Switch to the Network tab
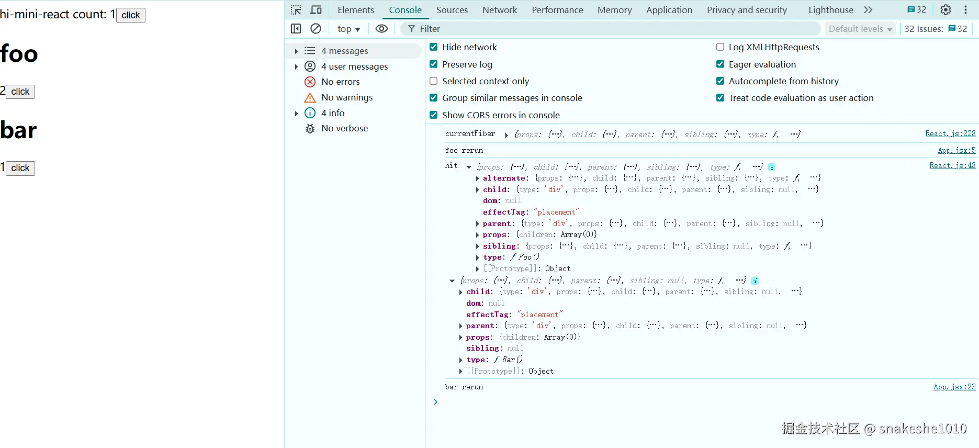This screenshot has width=979, height=448. click(x=499, y=10)
